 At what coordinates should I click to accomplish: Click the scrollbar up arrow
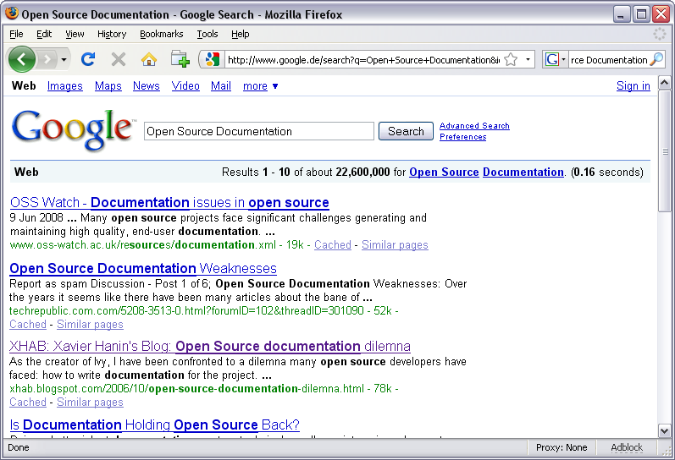click(664, 83)
